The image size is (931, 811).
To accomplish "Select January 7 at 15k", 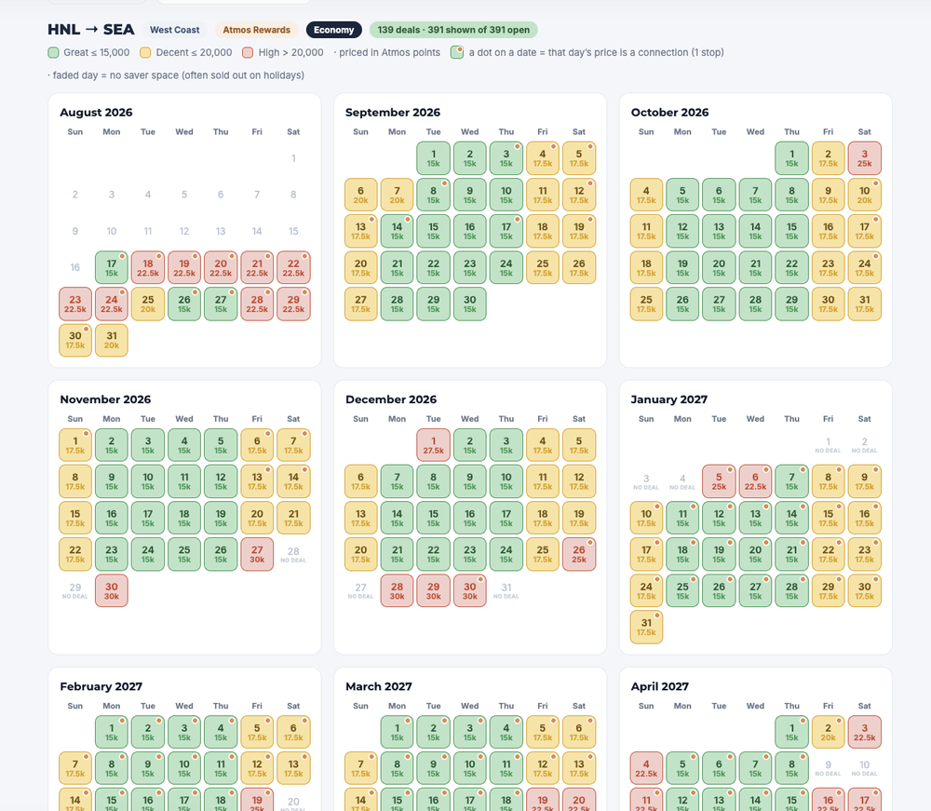I will [x=791, y=481].
